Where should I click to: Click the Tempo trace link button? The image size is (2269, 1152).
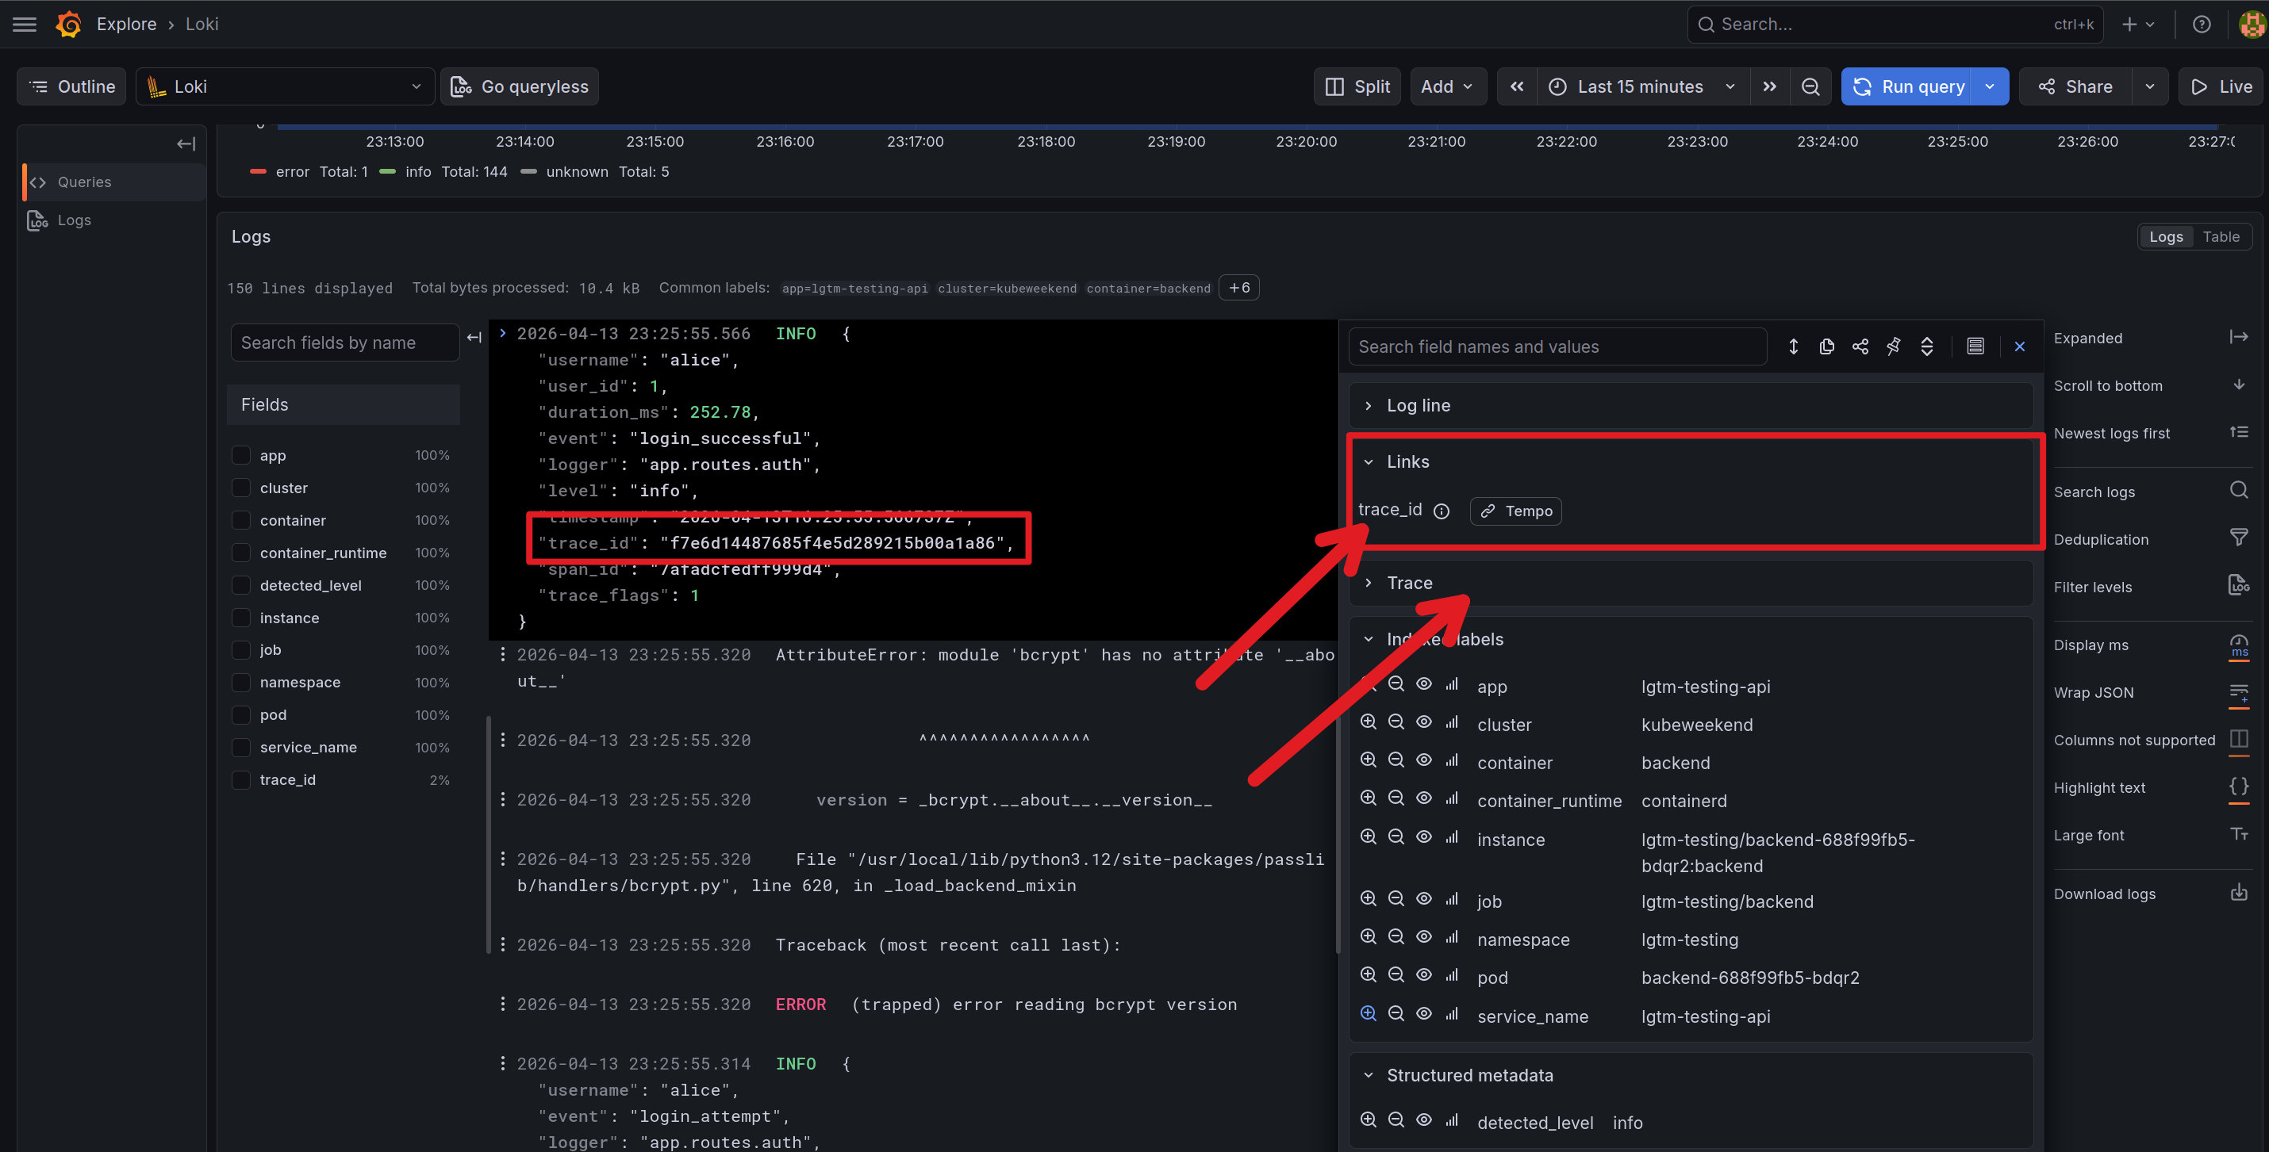1515,511
